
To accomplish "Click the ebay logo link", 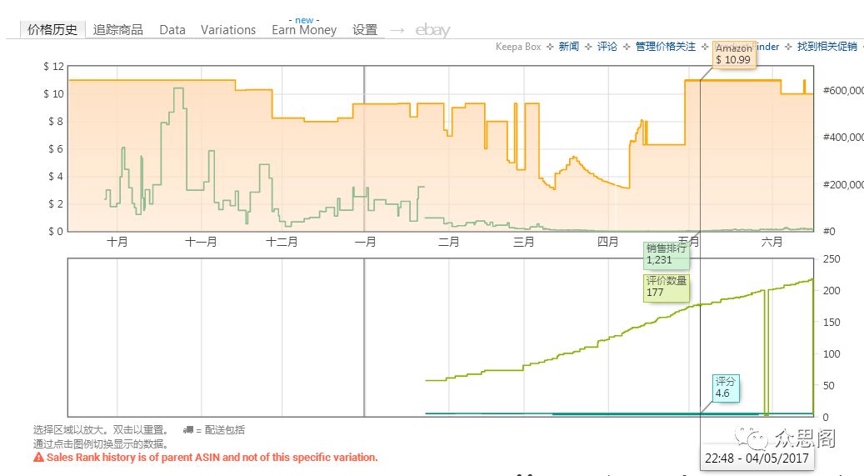I will tap(432, 30).
